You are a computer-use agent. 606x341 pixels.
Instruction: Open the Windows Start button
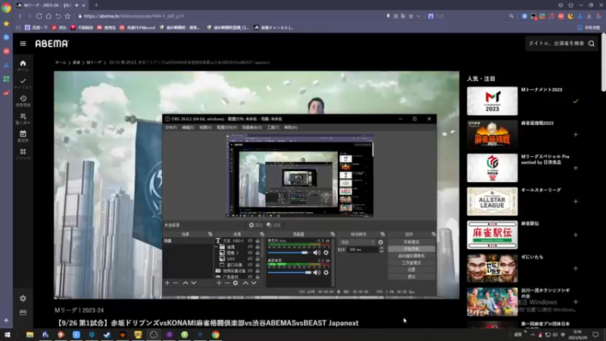point(8,335)
